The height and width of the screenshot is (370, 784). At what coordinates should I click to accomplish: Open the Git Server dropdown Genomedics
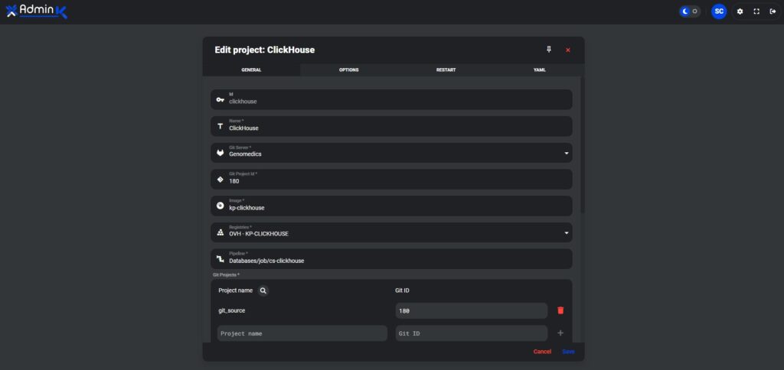pyautogui.click(x=391, y=153)
